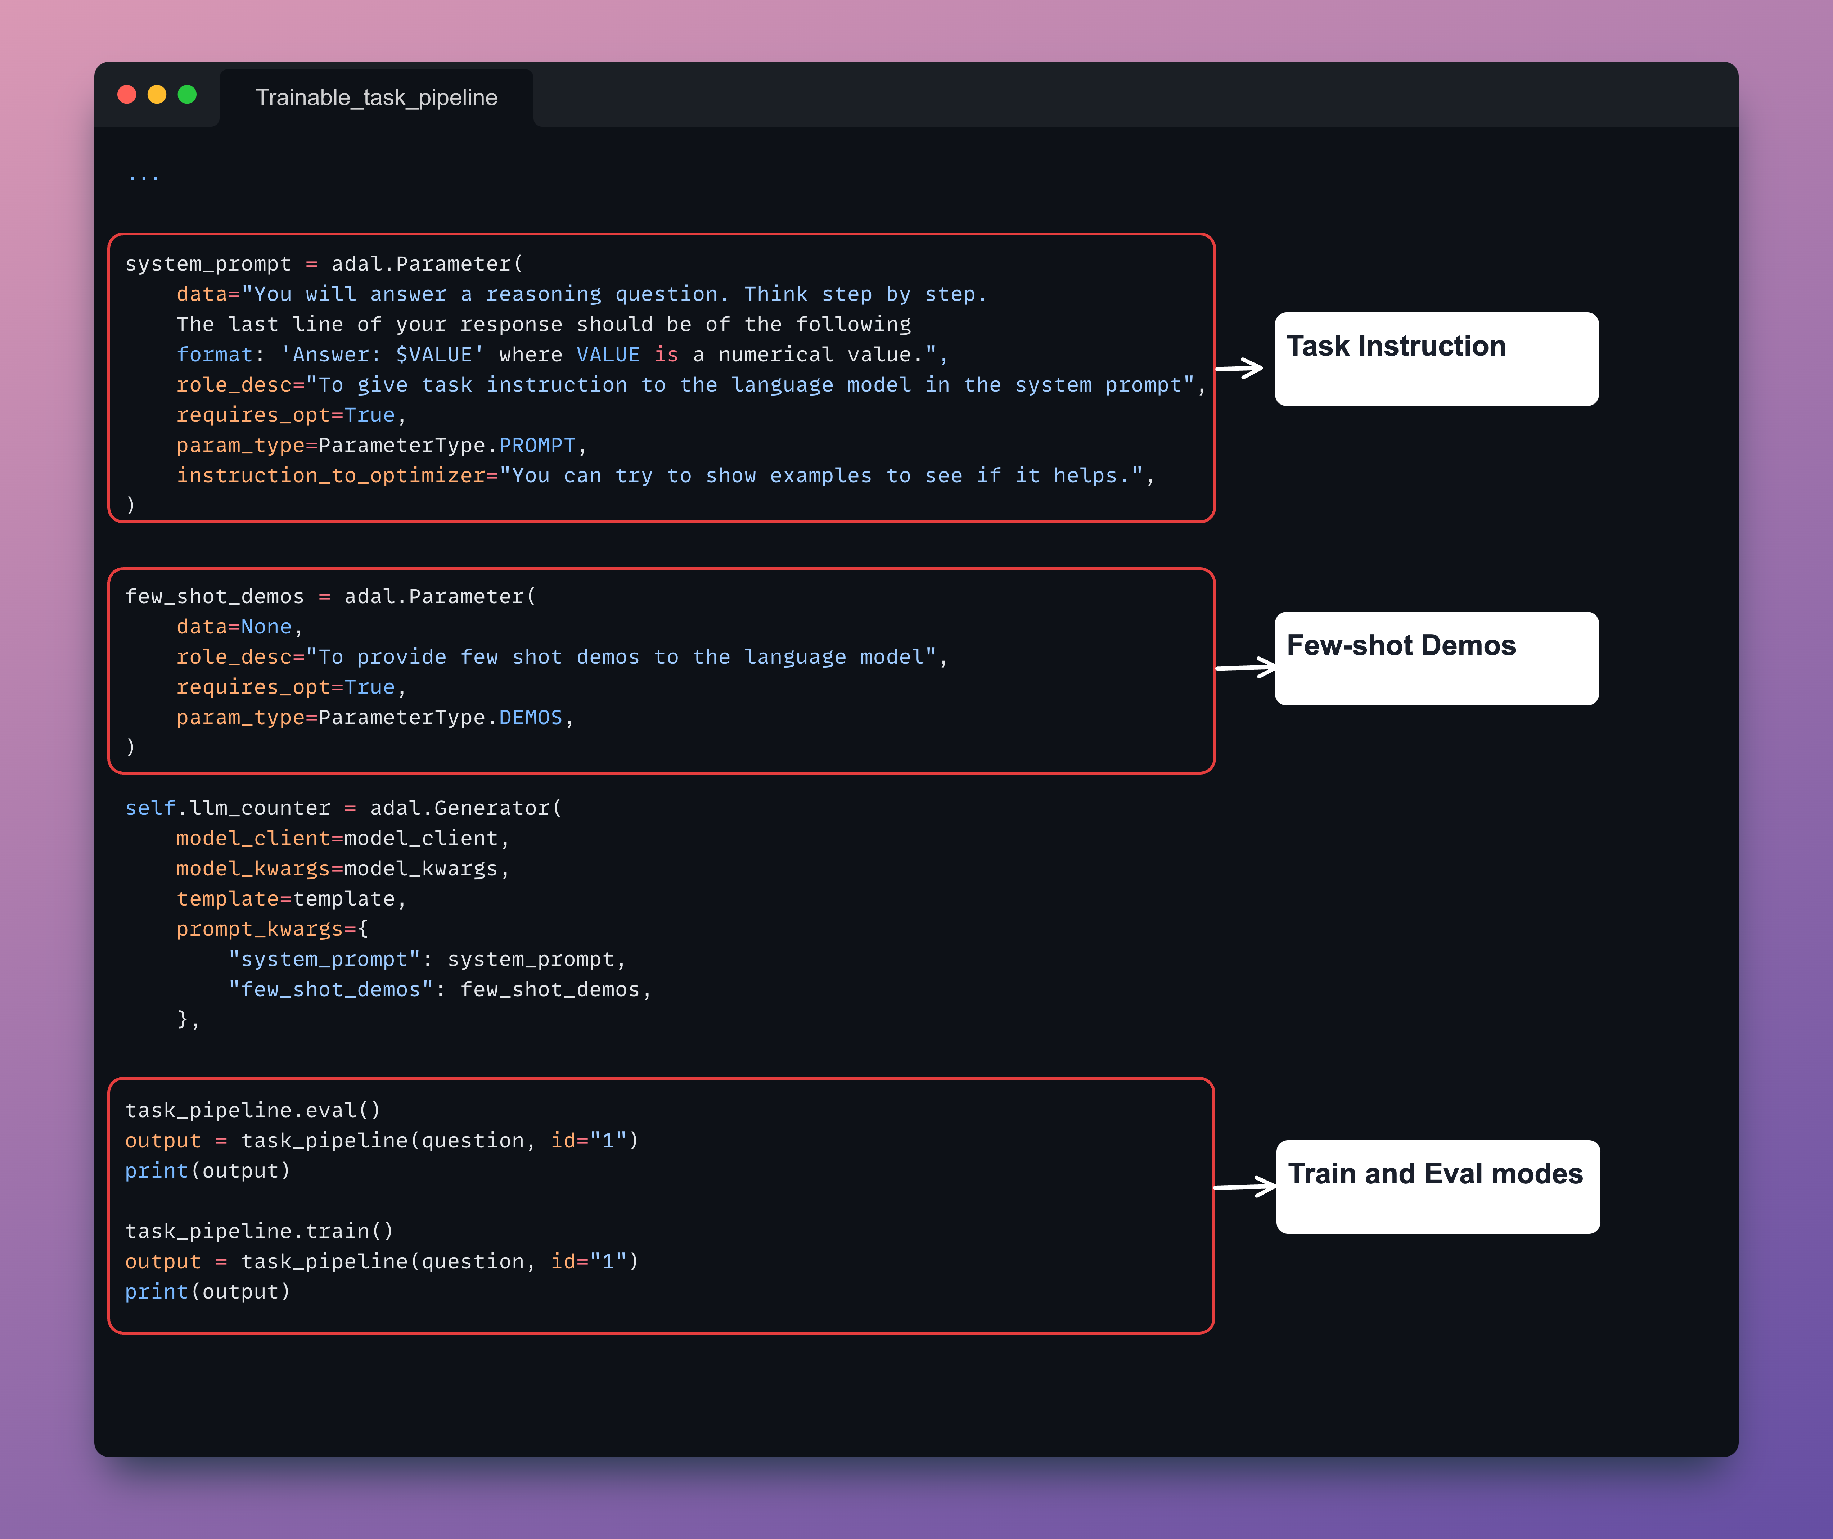This screenshot has height=1539, width=1833.
Task: Click the task_pipeline.eval() line
Action: [x=252, y=1110]
